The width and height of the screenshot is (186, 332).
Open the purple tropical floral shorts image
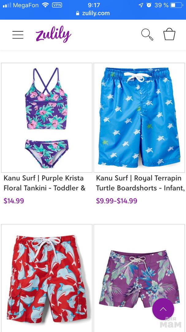click(x=139, y=278)
